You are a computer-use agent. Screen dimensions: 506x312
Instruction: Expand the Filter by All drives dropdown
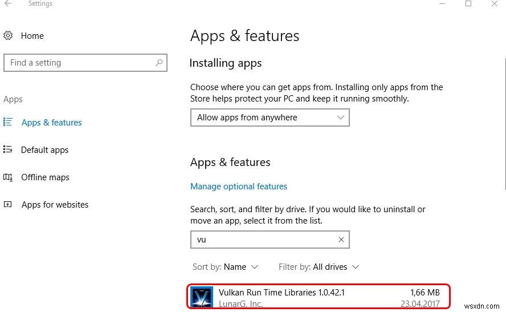(x=319, y=267)
